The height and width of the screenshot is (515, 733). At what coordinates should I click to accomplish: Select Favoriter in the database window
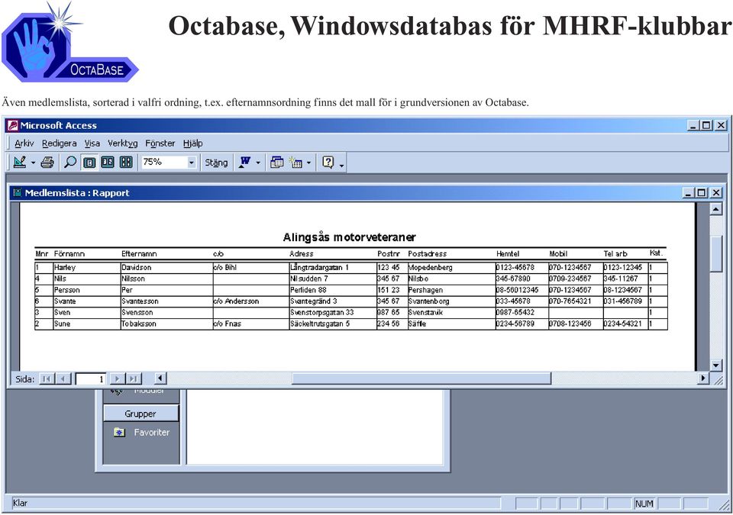151,433
